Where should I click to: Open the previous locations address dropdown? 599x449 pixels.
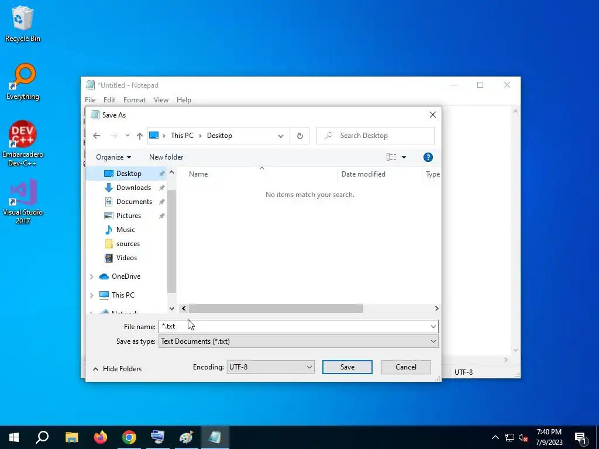[281, 136]
